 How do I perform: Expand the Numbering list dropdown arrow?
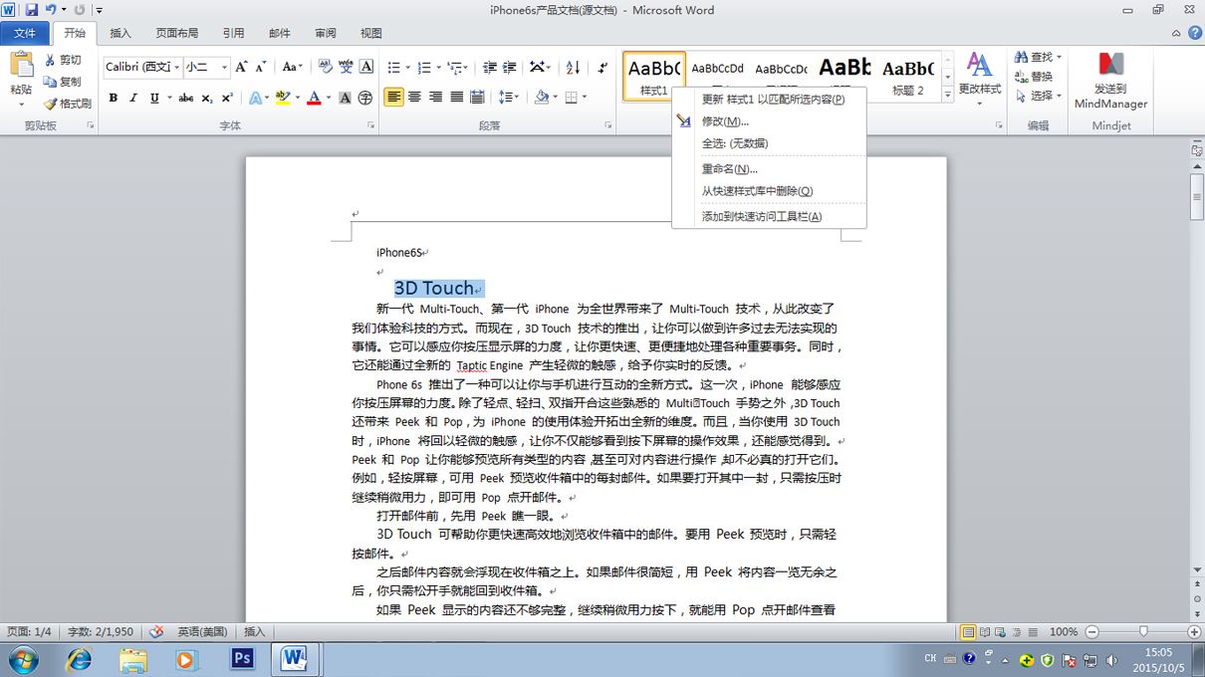pyautogui.click(x=437, y=67)
